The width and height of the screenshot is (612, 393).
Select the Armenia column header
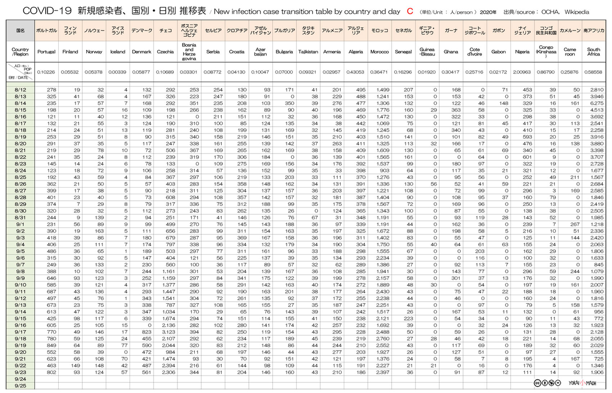332,52
